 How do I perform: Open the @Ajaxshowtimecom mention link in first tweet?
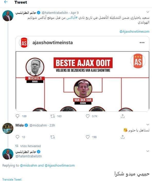(x=134, y=32)
